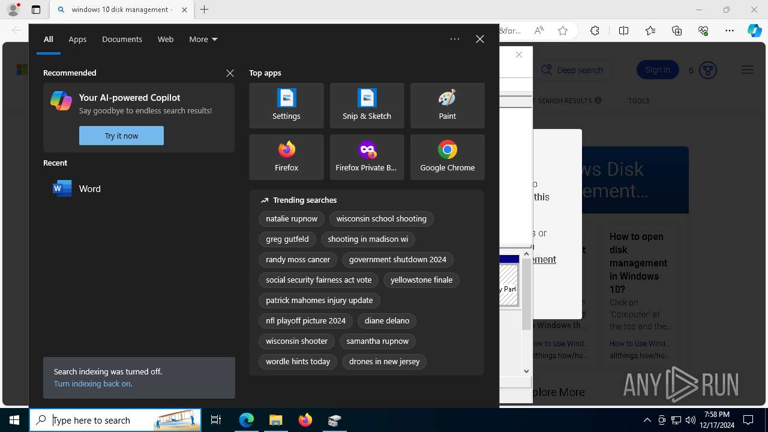Select yellowstone finale trending chip
The height and width of the screenshot is (432, 768).
click(422, 280)
